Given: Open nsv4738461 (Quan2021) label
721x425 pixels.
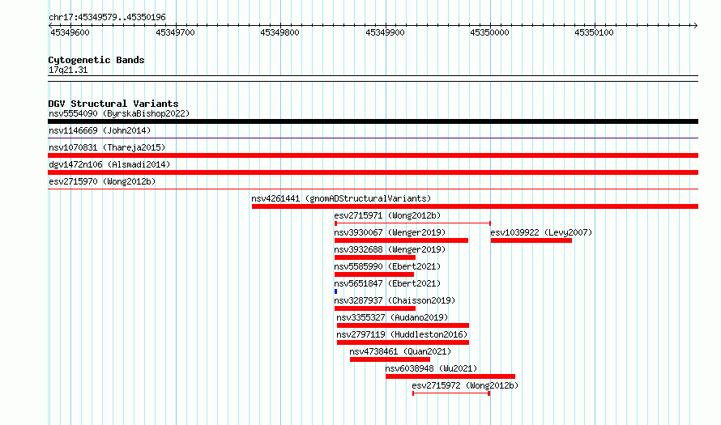Looking at the screenshot, I should click(400, 351).
